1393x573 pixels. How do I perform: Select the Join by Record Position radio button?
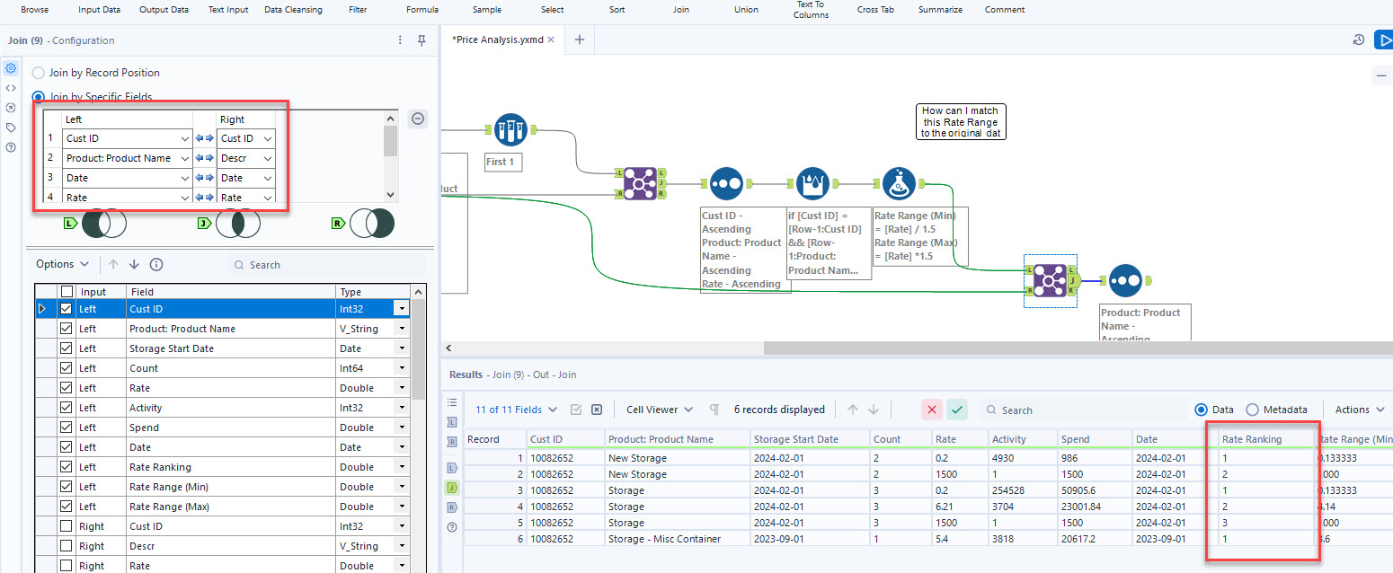click(x=38, y=73)
